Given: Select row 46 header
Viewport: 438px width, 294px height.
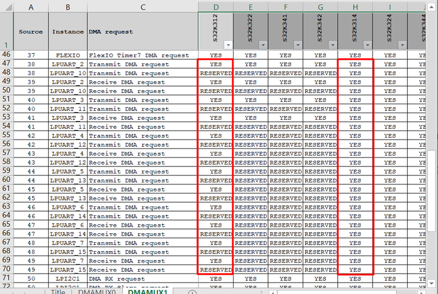Looking at the screenshot, I should click(x=7, y=55).
